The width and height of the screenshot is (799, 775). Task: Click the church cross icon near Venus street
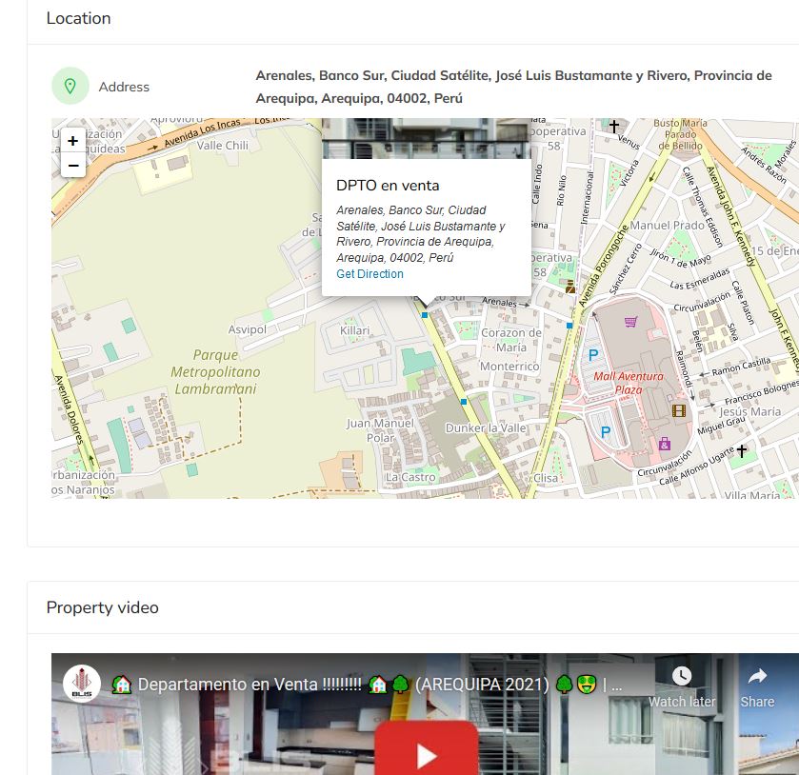[x=614, y=126]
